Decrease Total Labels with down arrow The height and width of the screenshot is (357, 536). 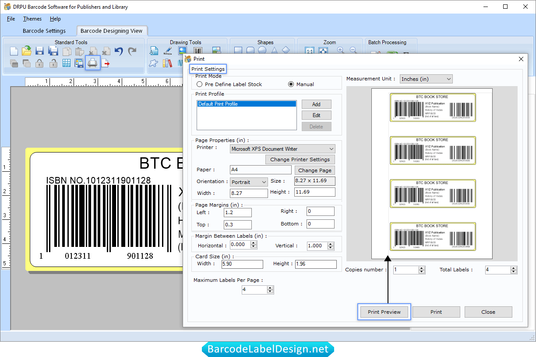514,272
